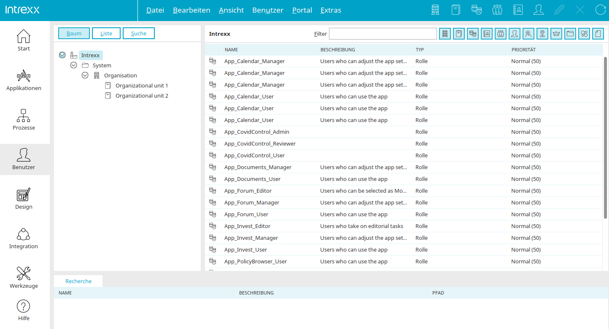Collapse the Intrexx root tree node
The image size is (609, 329).
pyautogui.click(x=62, y=55)
